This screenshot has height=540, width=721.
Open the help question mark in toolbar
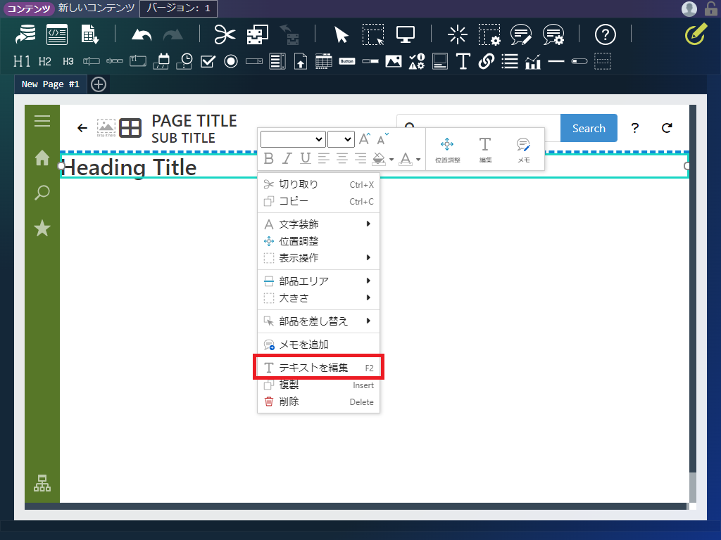[605, 34]
